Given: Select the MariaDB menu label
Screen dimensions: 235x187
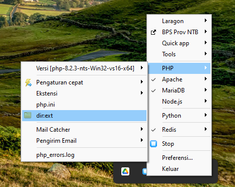Looking at the screenshot, I should coord(174,90).
